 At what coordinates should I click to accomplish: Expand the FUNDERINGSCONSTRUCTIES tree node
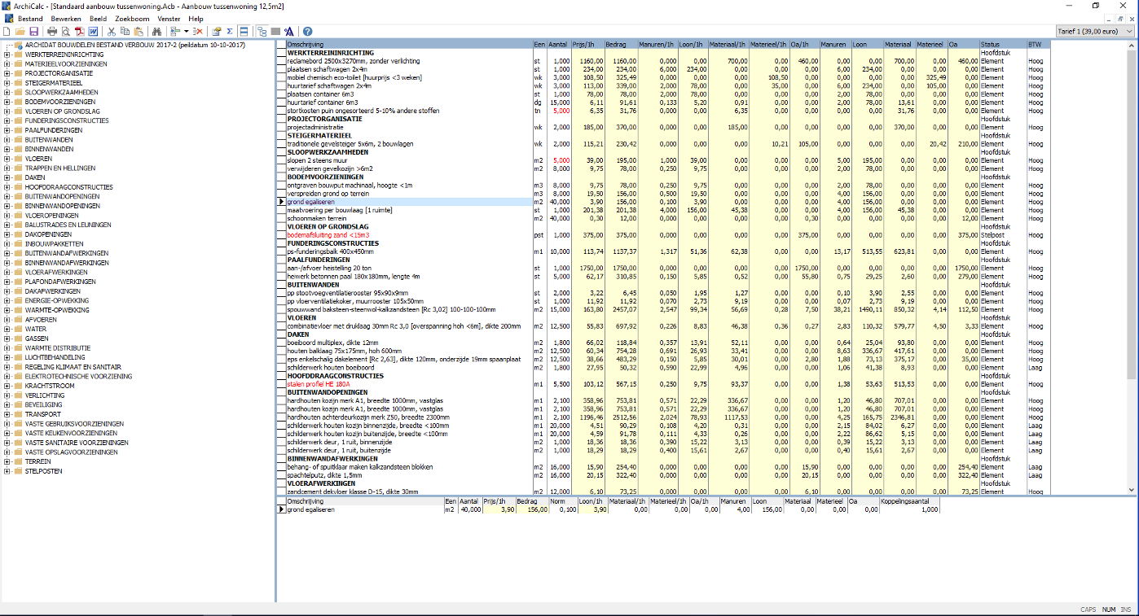point(7,120)
